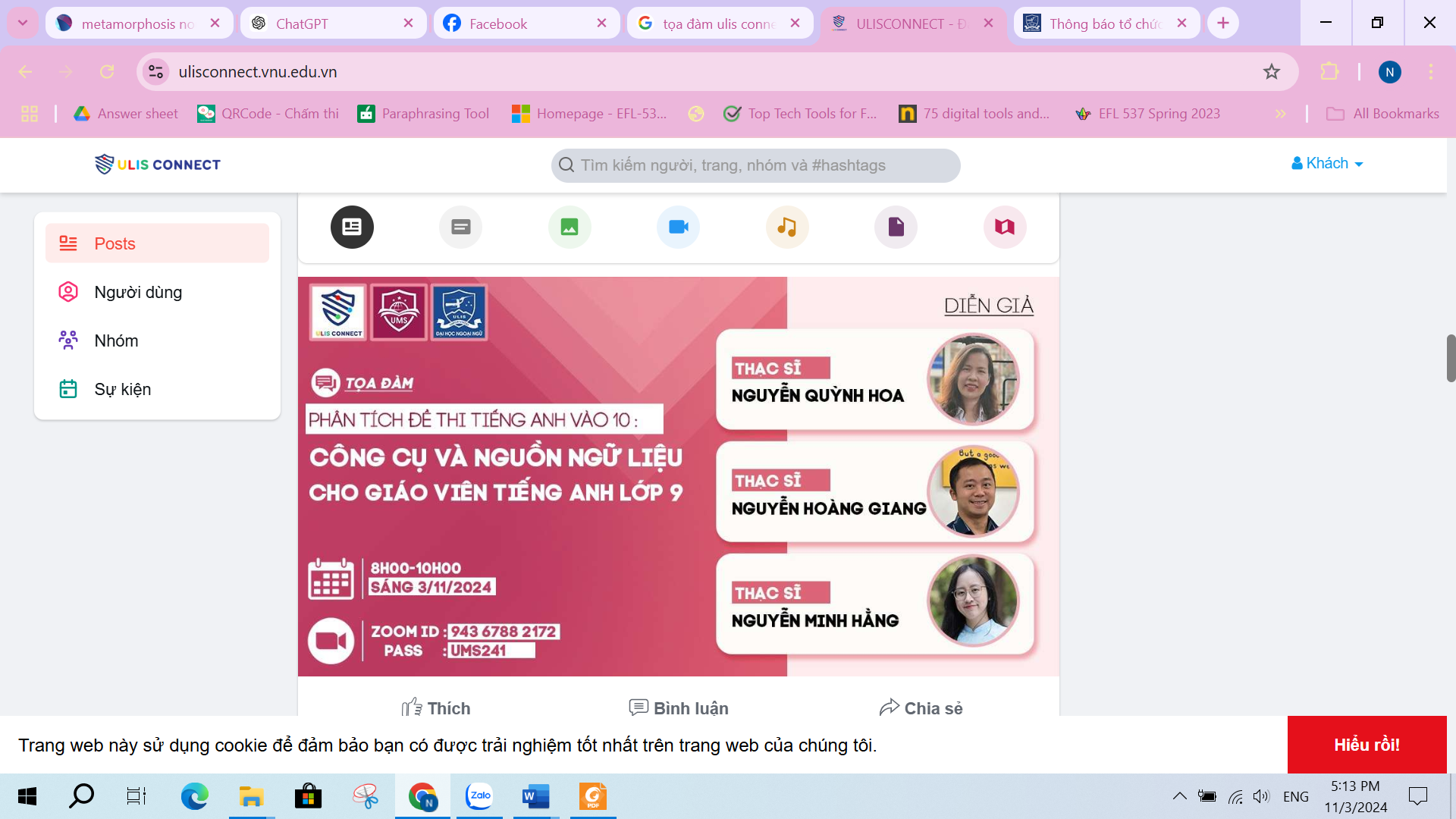Close the Facebook tab
Viewport: 1456px width, 819px height.
pyautogui.click(x=601, y=24)
